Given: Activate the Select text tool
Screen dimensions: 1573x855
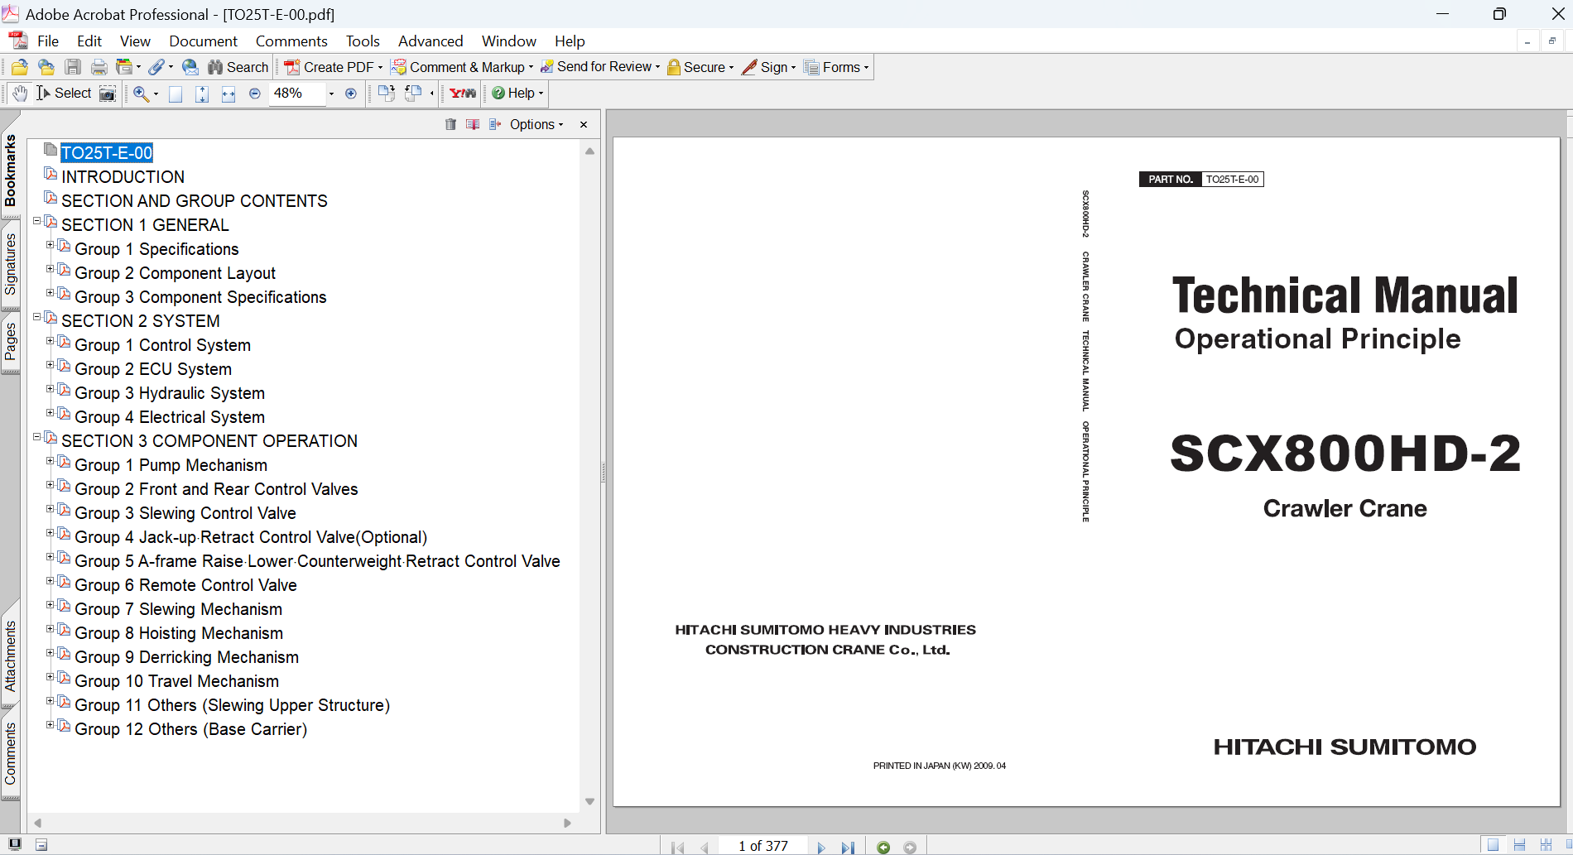Looking at the screenshot, I should pyautogui.click(x=64, y=94).
